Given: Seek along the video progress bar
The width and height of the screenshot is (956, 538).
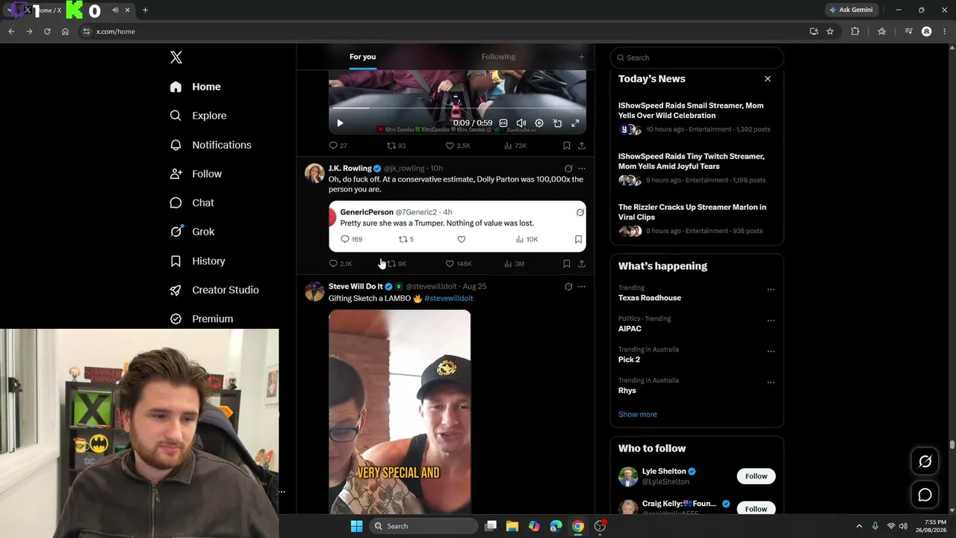Looking at the screenshot, I should click(x=457, y=108).
